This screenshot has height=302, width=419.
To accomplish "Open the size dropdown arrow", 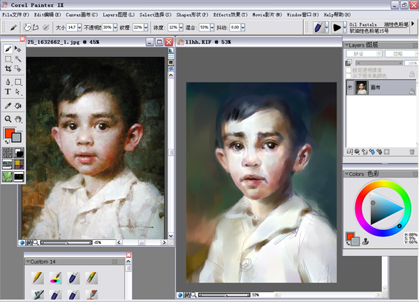I will click(x=80, y=27).
